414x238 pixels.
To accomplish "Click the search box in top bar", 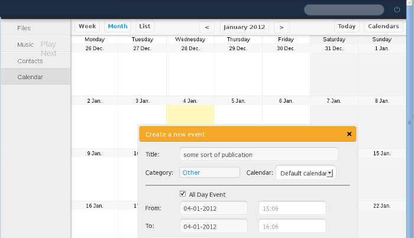I will 344,9.
